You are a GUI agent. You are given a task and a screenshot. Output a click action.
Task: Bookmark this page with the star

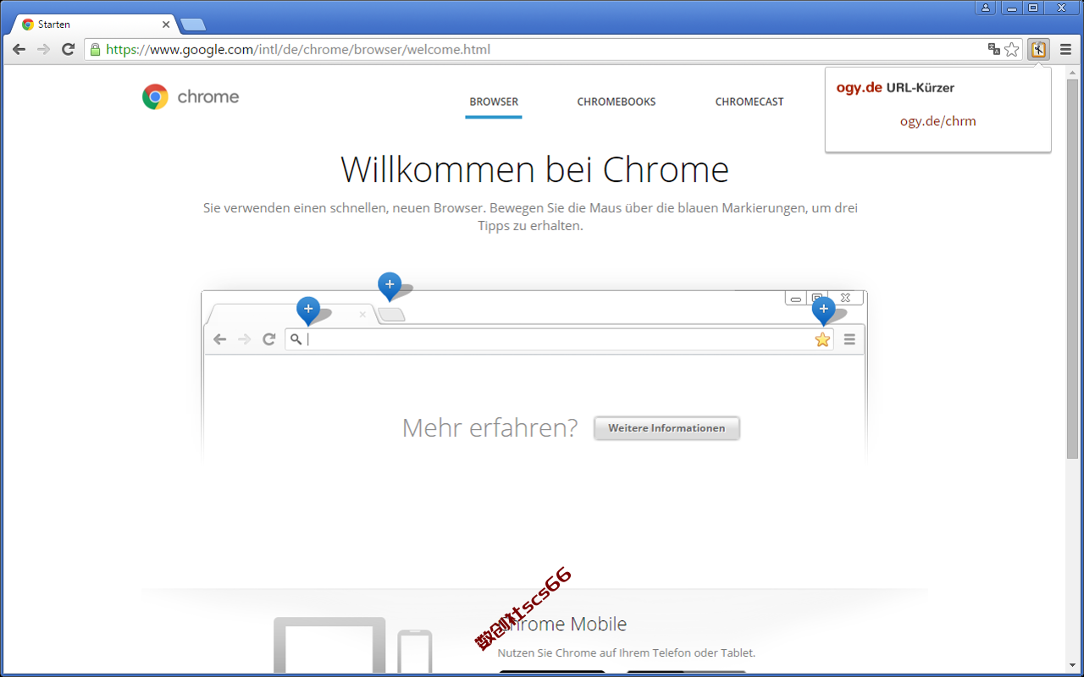tap(1012, 49)
